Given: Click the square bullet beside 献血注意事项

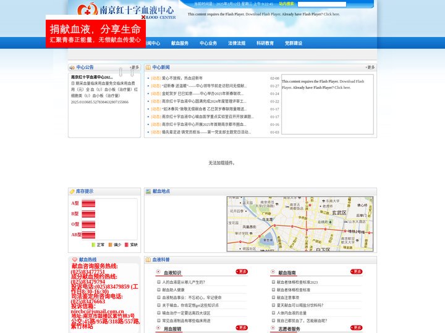Looking at the screenshot, I should pyautogui.click(x=274, y=297).
